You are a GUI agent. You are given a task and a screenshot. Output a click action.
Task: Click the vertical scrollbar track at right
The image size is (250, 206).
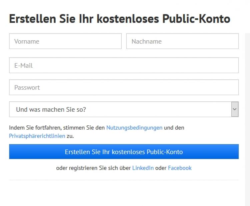[x=247, y=117]
